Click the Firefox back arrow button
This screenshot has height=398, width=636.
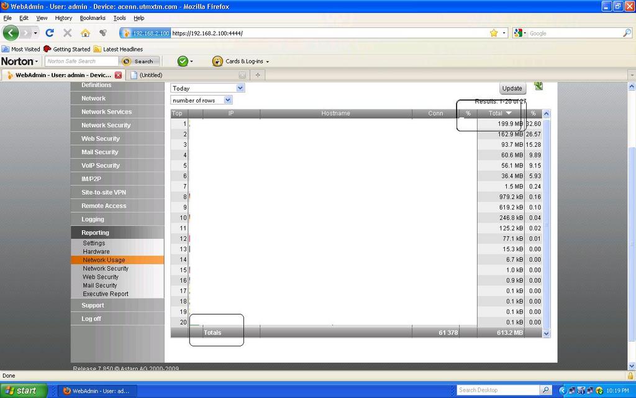12,33
